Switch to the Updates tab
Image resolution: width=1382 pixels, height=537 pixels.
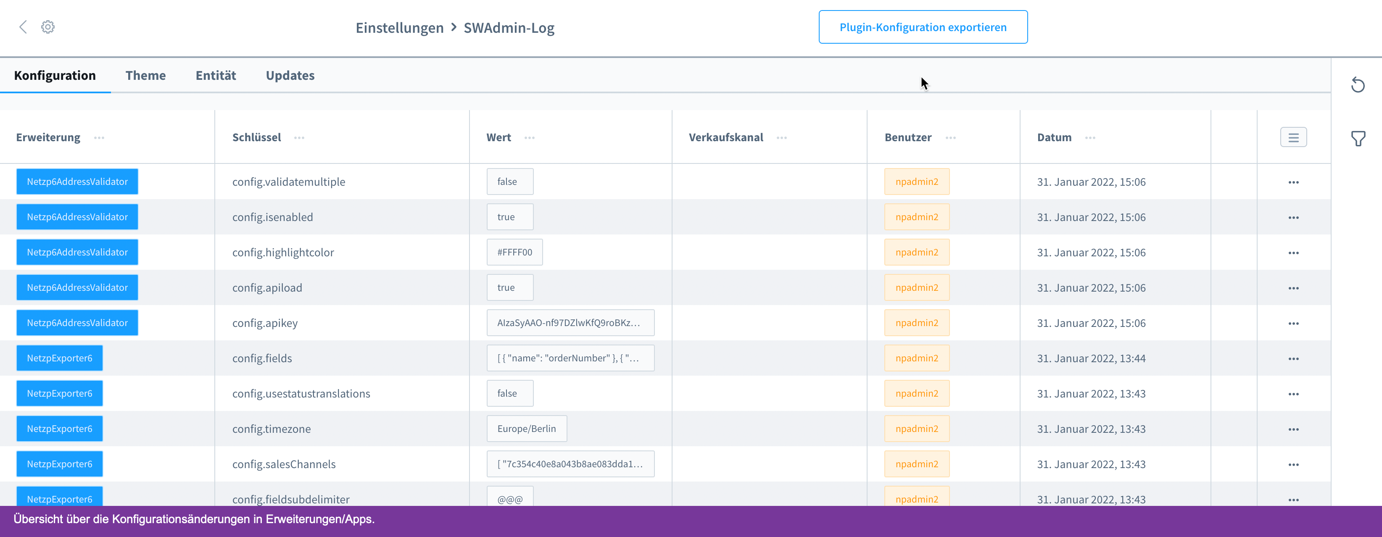(290, 75)
